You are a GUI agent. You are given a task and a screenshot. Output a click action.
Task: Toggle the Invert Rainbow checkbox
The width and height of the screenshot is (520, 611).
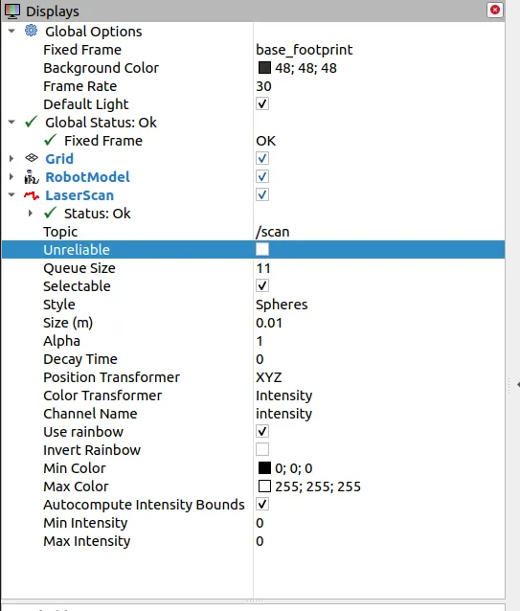click(x=262, y=449)
